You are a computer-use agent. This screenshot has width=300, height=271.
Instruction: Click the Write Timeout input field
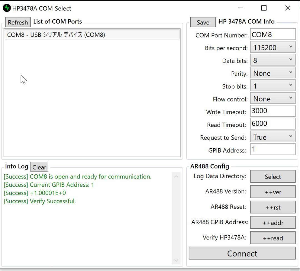[x=272, y=111]
